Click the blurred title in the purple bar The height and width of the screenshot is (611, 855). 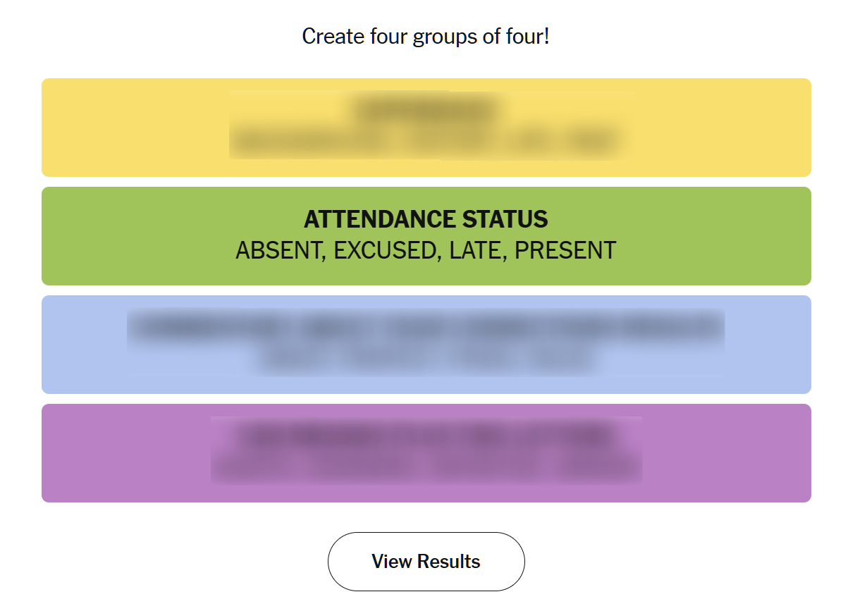pyautogui.click(x=426, y=436)
